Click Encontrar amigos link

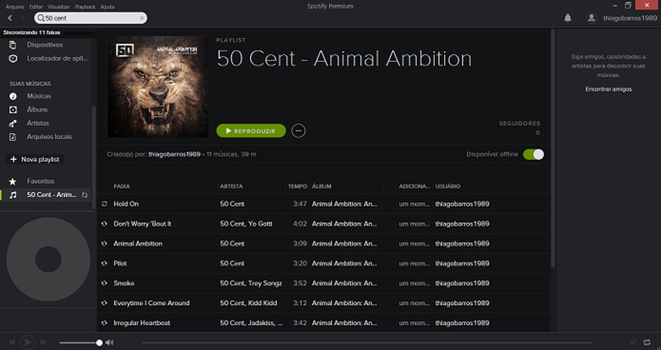point(609,89)
